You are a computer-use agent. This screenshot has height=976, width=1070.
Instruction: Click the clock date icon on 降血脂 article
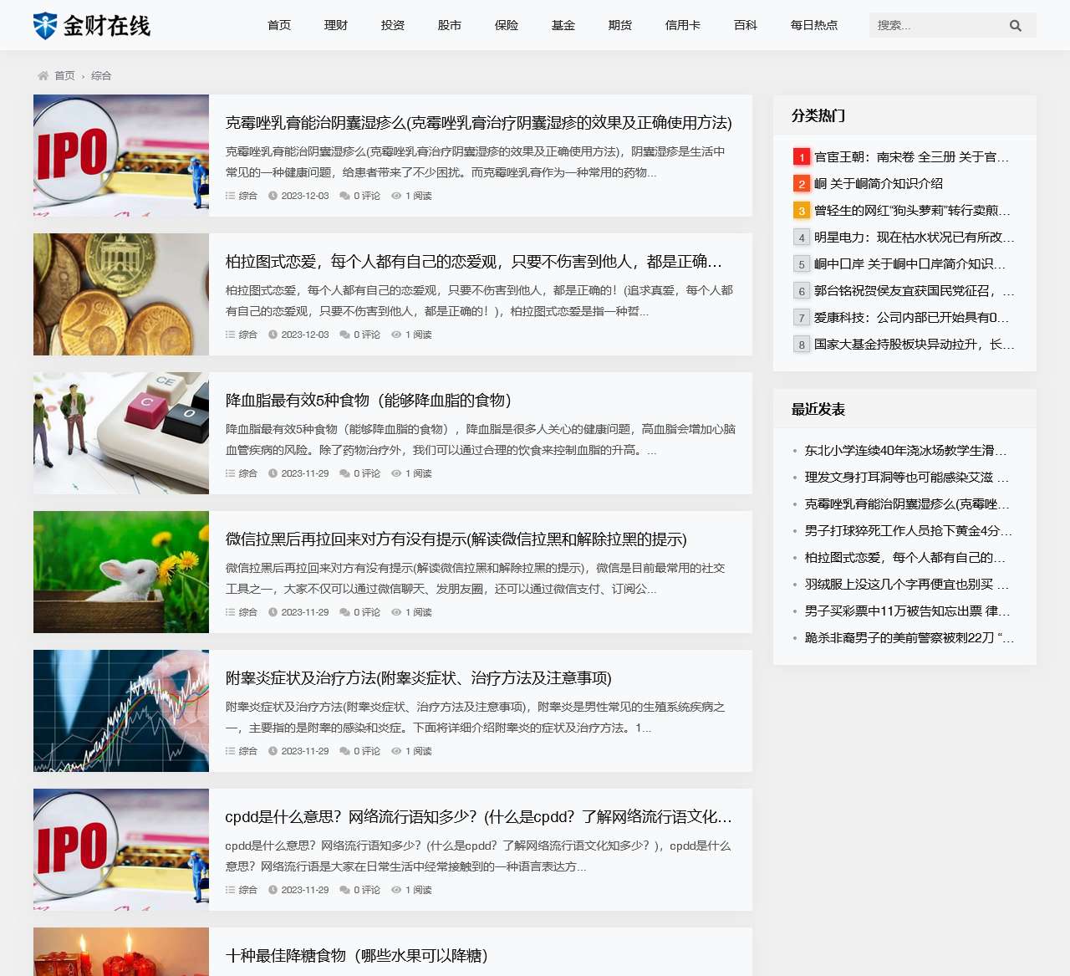click(x=273, y=473)
